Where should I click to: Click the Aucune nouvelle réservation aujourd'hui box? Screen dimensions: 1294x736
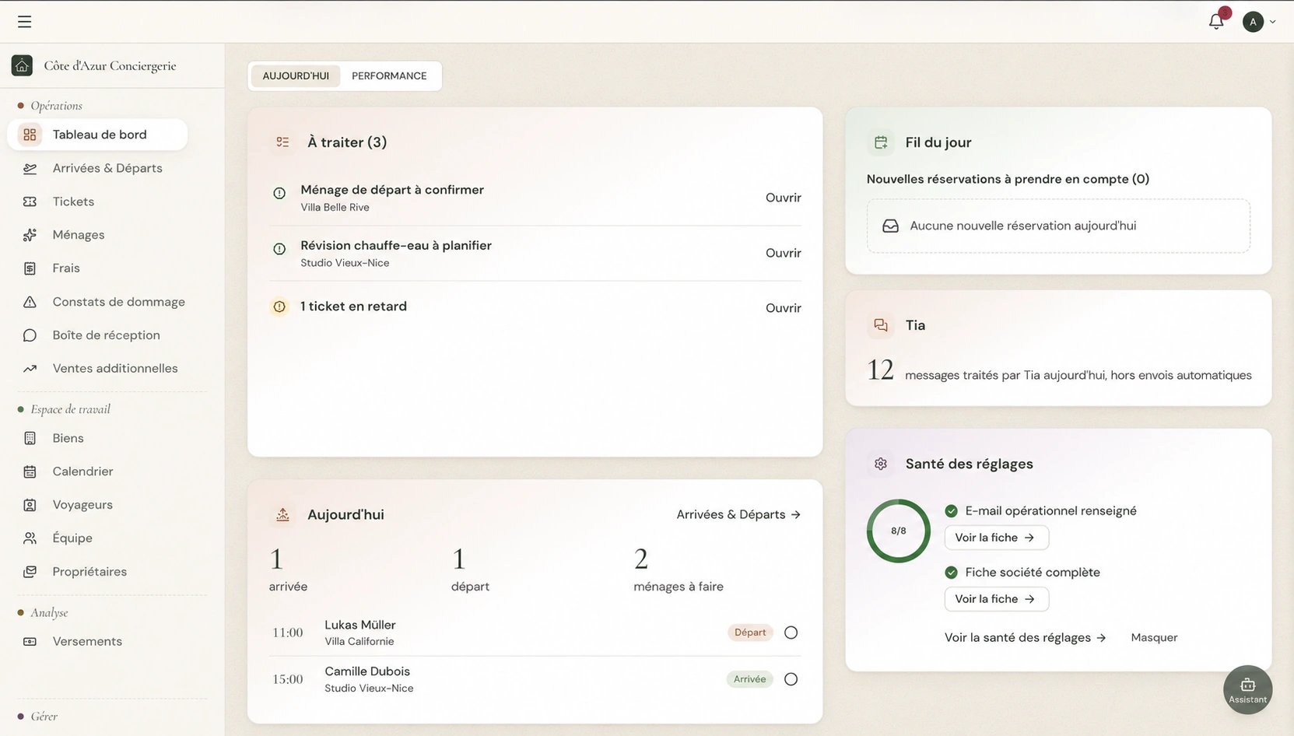pyautogui.click(x=1058, y=226)
